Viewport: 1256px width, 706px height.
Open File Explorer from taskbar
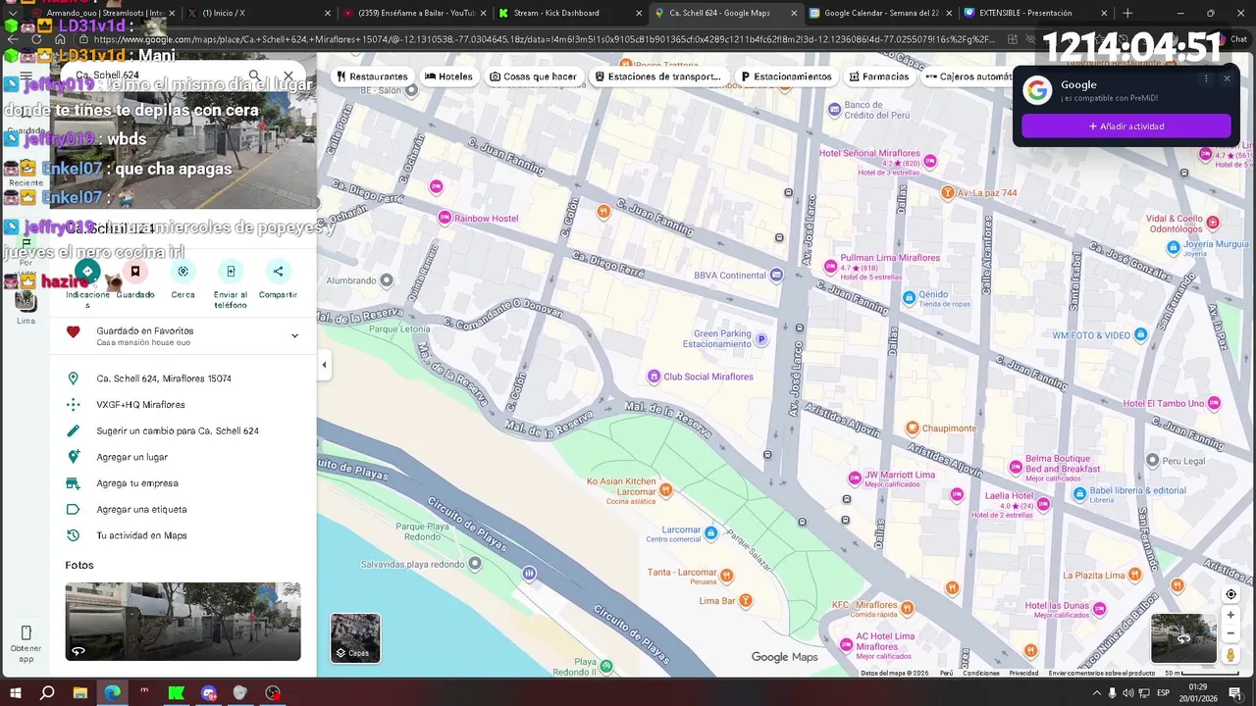click(79, 693)
